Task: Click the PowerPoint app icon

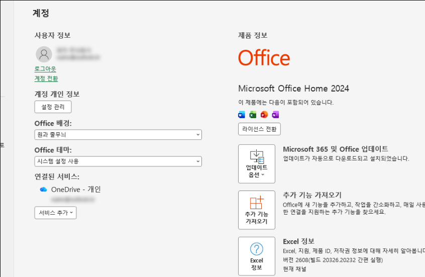Action: point(264,115)
